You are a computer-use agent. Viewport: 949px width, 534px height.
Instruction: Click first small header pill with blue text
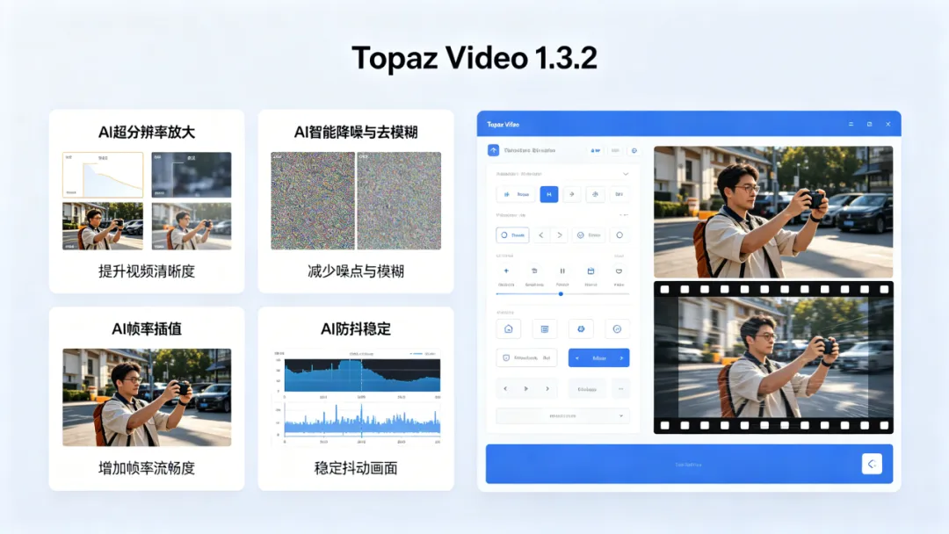(596, 150)
